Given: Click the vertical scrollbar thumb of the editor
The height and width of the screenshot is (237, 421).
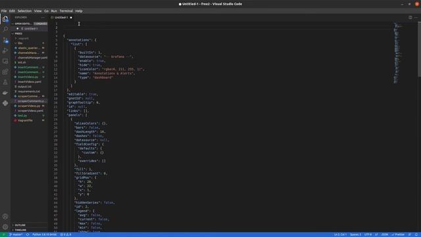Looking at the screenshot, I should tap(419, 49).
